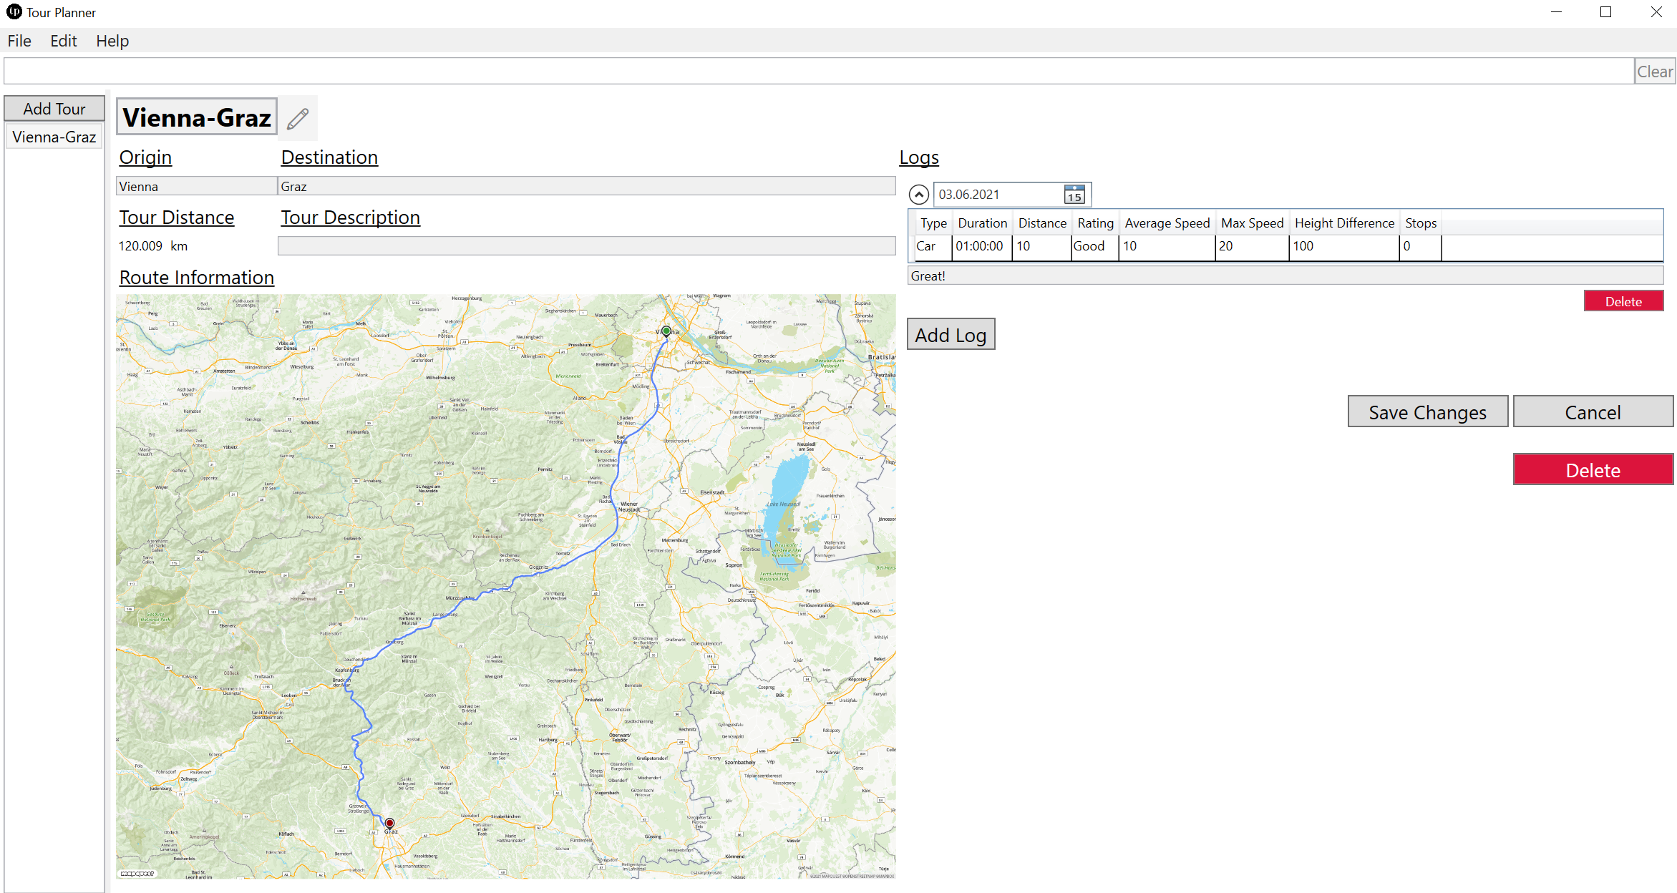
Task: Open the Rating cell showing Good
Action: click(x=1094, y=246)
